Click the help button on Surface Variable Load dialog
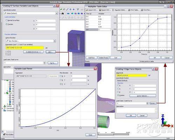This screenshot has width=175, height=140. [x=55, y=6]
